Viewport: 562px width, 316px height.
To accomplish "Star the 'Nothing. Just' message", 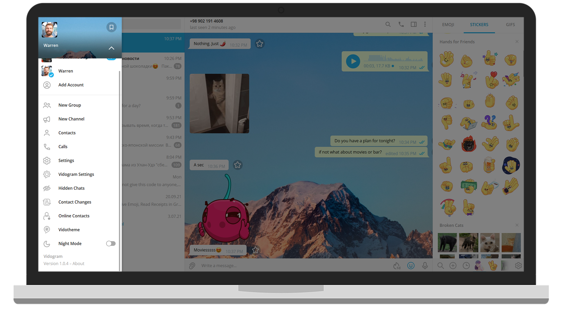I will (260, 44).
